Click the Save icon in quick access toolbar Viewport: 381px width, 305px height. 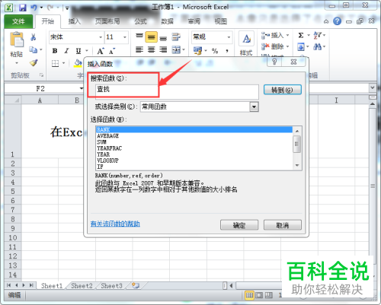(23, 8)
